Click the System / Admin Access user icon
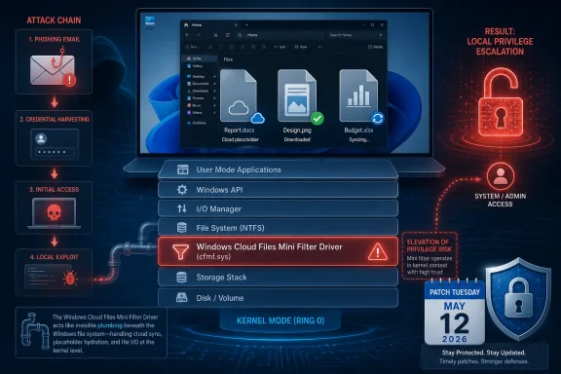561x374 pixels. [501, 177]
